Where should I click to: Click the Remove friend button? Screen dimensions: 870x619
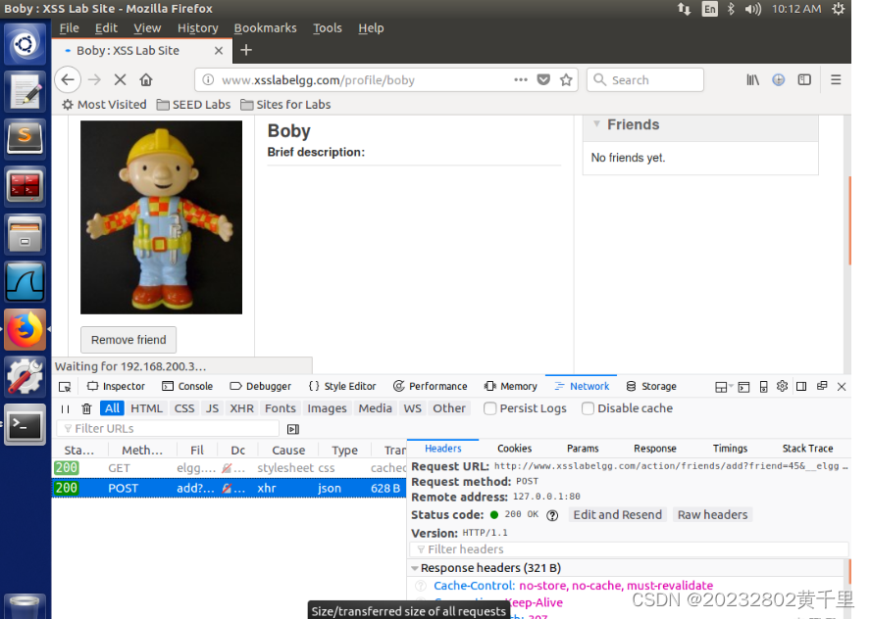[x=128, y=340]
